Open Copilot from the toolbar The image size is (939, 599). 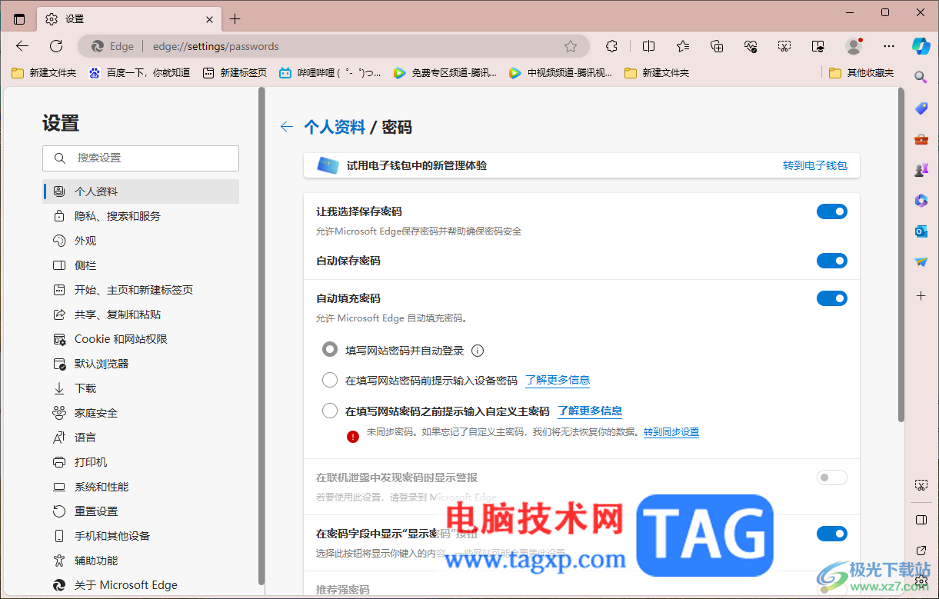[921, 46]
